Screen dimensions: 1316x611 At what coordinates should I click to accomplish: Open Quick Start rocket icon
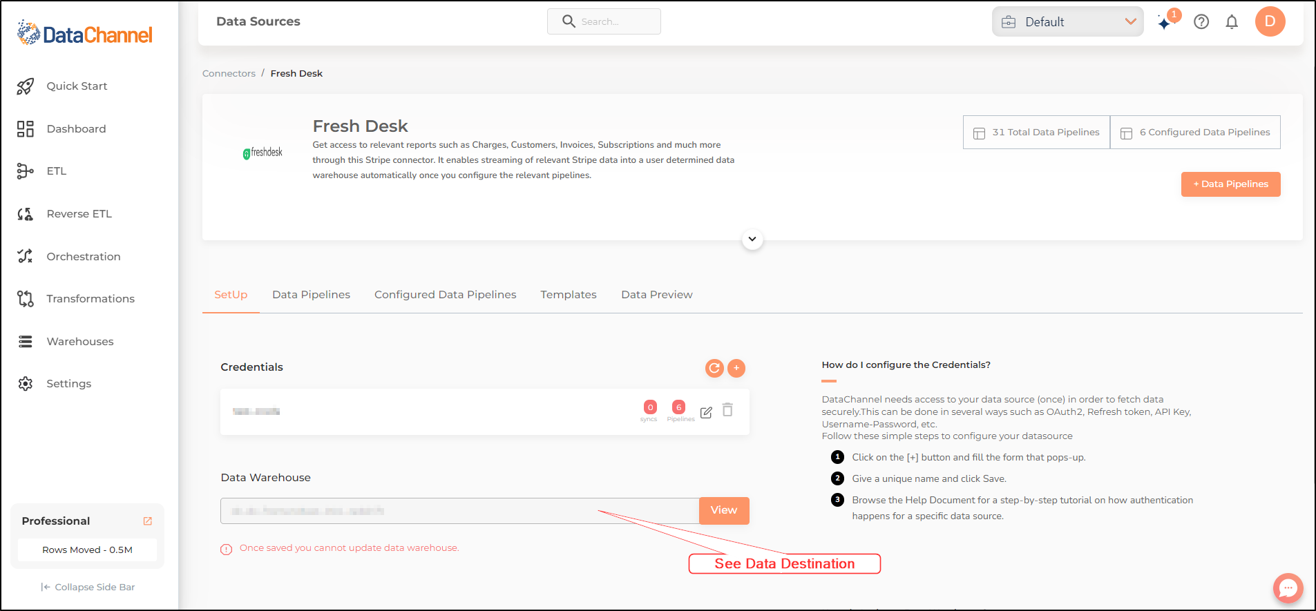[x=26, y=86]
